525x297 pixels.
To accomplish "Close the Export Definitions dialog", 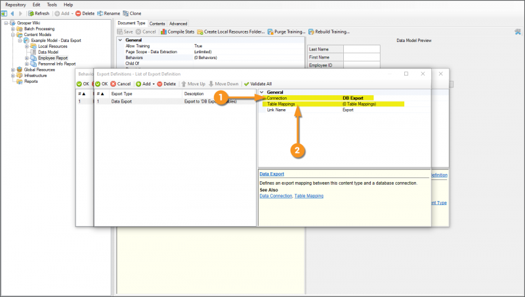I will click(x=423, y=74).
